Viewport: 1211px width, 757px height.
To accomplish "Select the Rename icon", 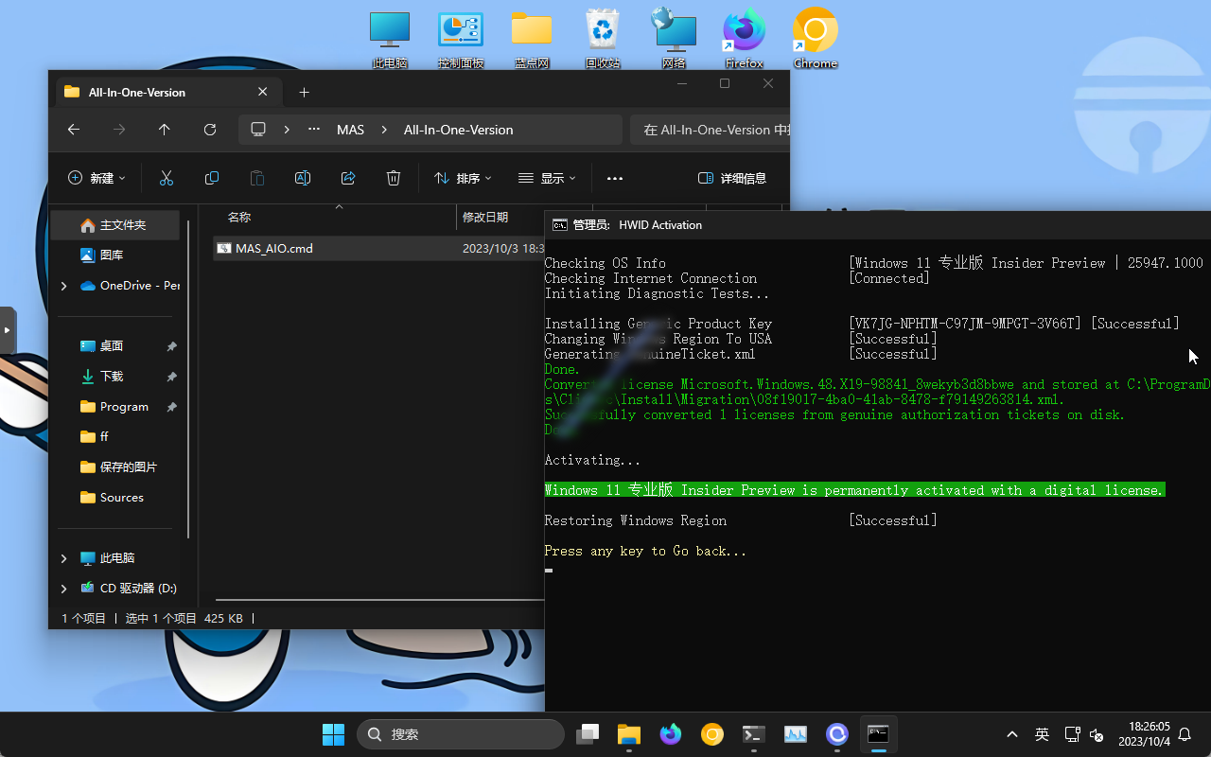I will tap(303, 178).
